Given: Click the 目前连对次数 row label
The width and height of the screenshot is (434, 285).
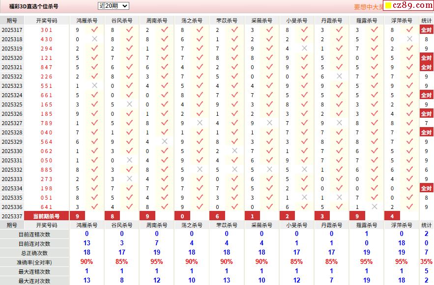Looking at the screenshot, I should coord(34,244).
